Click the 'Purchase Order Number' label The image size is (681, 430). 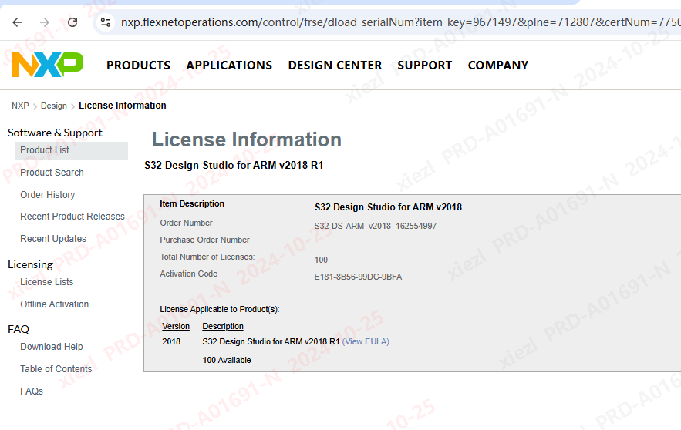tap(204, 240)
